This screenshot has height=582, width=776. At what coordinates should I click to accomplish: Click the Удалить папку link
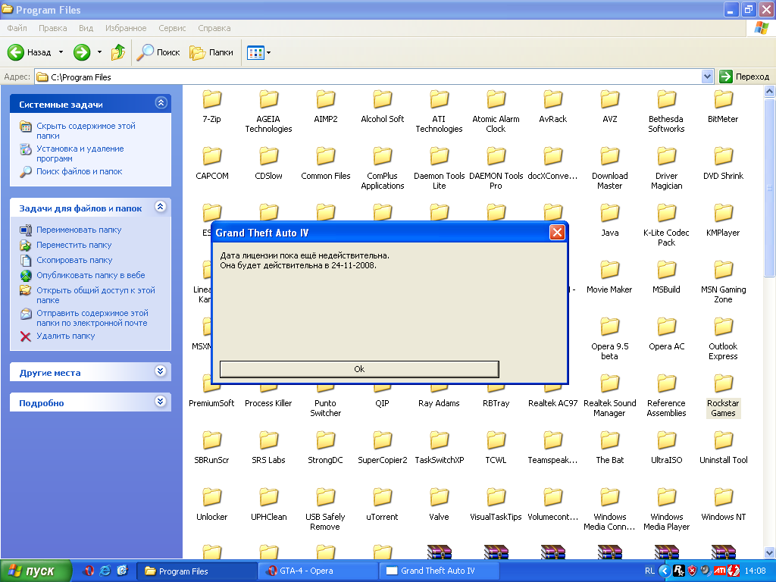(x=66, y=336)
